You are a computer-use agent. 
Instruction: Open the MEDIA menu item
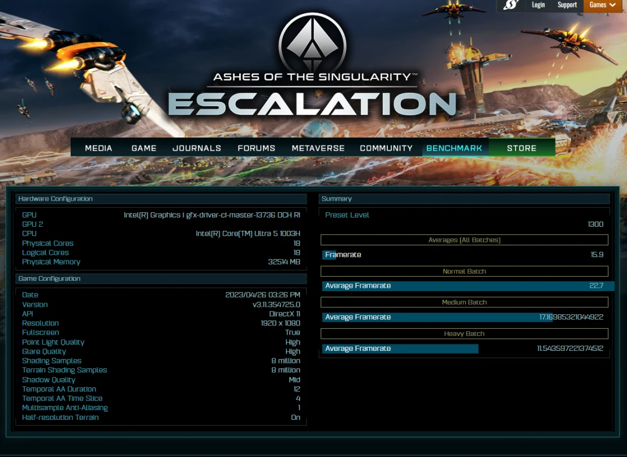tap(98, 148)
